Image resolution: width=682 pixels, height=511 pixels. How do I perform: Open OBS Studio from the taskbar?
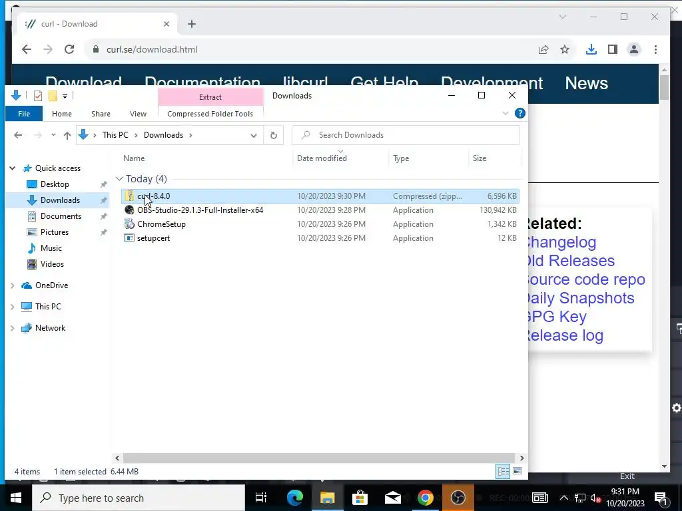458,498
